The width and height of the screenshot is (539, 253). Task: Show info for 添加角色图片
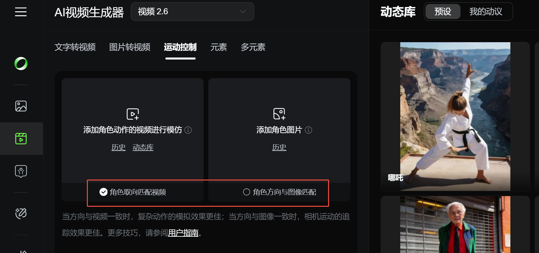308,130
